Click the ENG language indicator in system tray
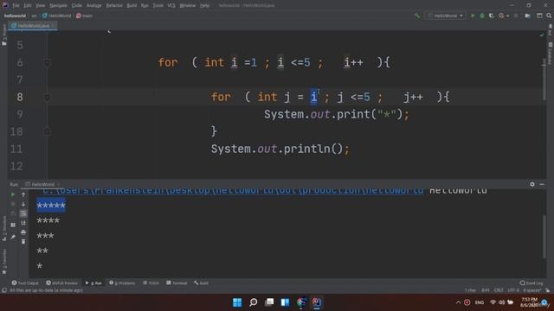The height and width of the screenshot is (311, 554). pos(479,302)
